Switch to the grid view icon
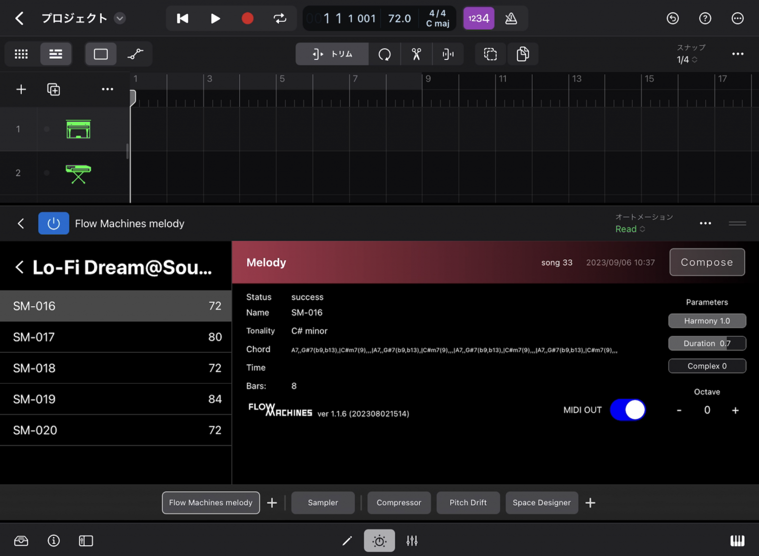This screenshot has width=759, height=556. click(x=21, y=54)
